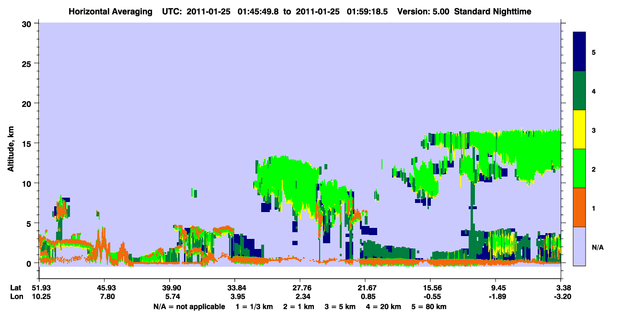This screenshot has width=623, height=320.
Task: Click the start timestamp '01:45:49.8'
Action: point(258,12)
